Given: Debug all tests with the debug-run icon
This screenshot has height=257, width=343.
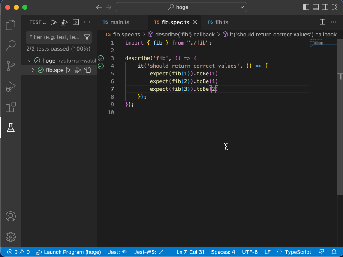Looking at the screenshot, I should 63,22.
